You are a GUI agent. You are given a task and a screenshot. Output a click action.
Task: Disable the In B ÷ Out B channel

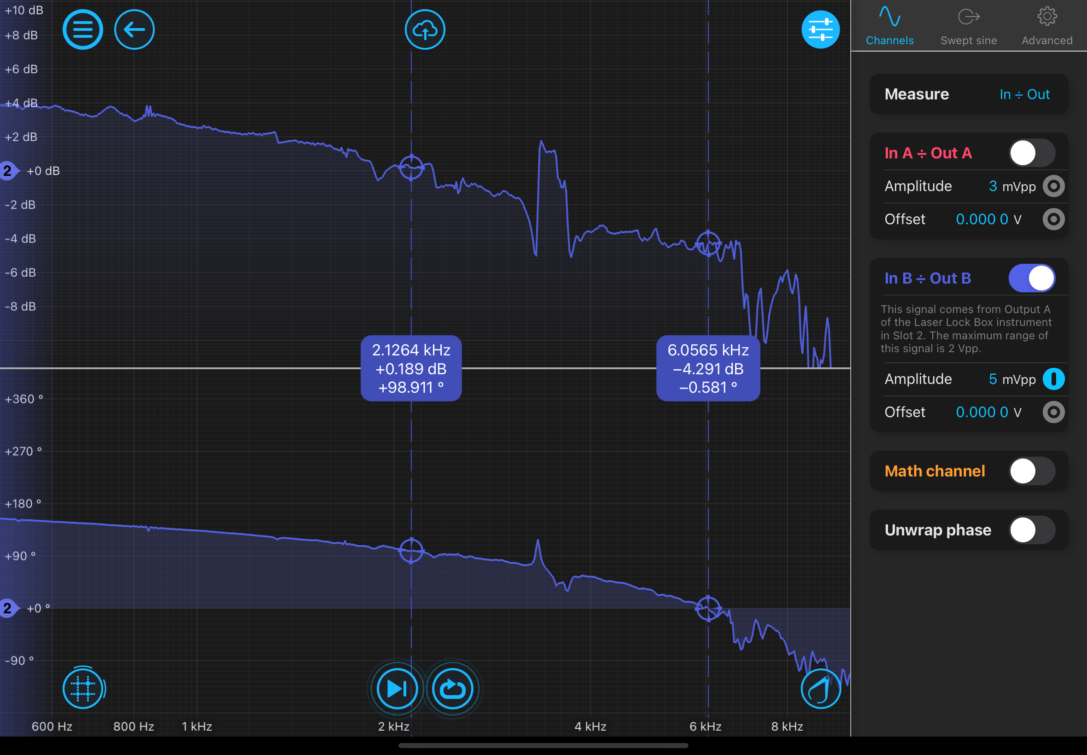pyautogui.click(x=1032, y=278)
